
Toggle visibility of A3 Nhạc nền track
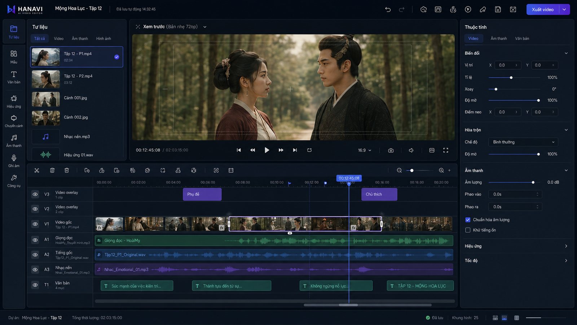click(x=35, y=269)
